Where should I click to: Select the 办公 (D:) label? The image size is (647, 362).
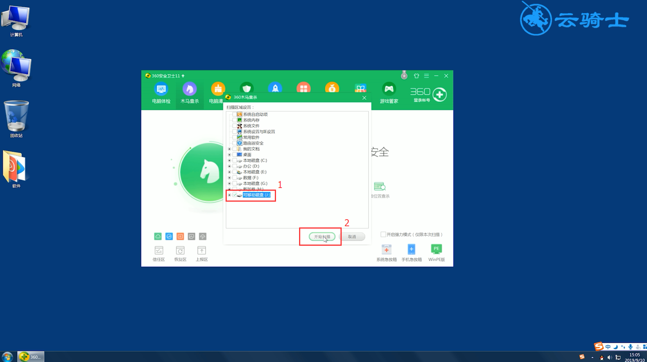coord(251,166)
